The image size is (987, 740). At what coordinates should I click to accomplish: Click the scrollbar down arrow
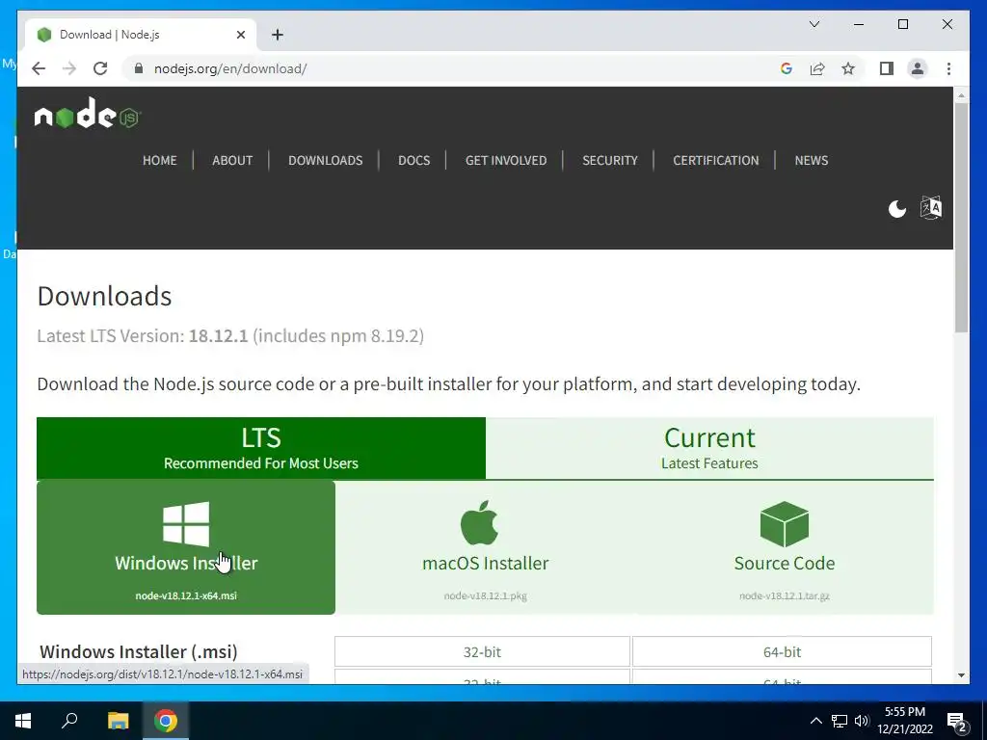click(x=961, y=675)
